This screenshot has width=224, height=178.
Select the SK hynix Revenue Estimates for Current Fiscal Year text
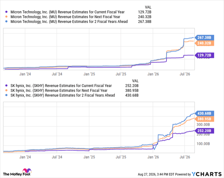[61, 86]
